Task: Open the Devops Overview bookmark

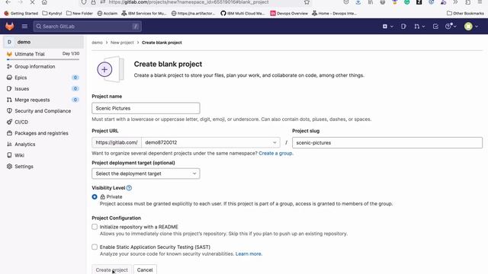Action: [x=289, y=14]
